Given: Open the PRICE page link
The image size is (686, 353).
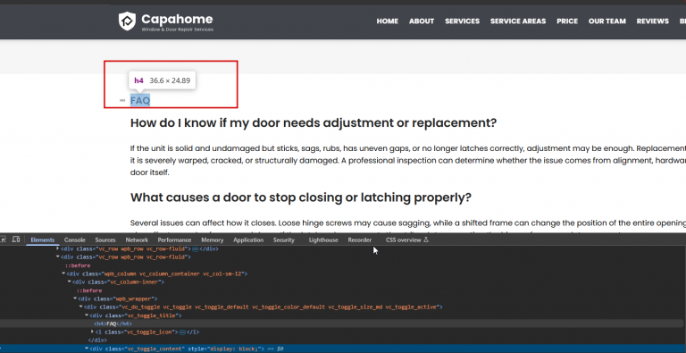Looking at the screenshot, I should tap(567, 21).
